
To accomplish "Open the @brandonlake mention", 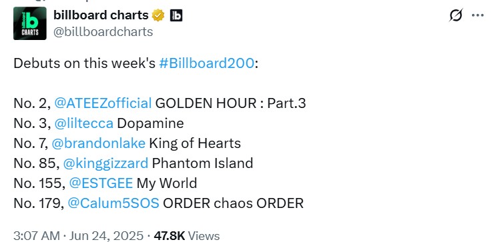I will [x=98, y=143].
